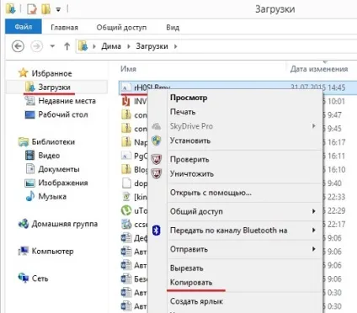Click the Properties icon in quick access toolbar
Image resolution: width=357 pixels, height=313 pixels.
[x=32, y=9]
